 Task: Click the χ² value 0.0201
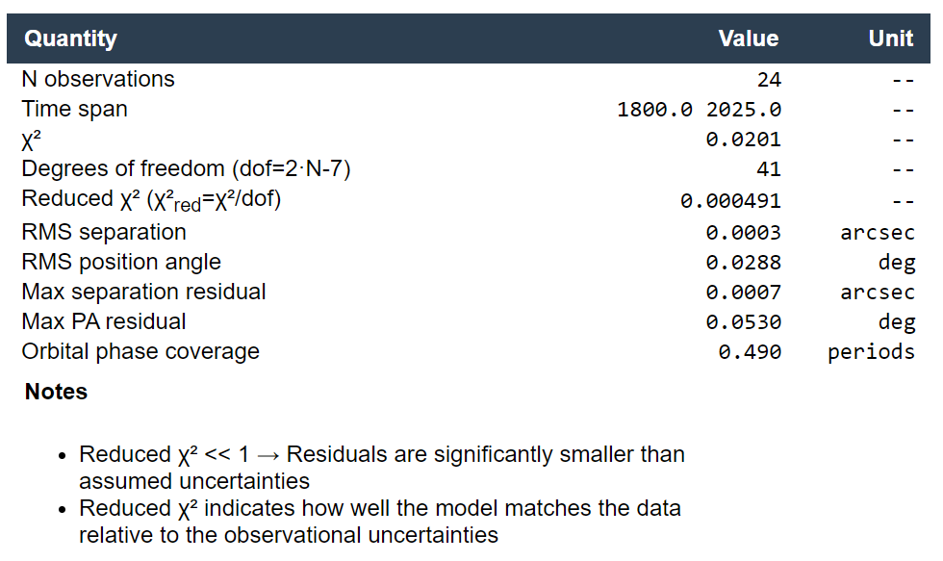[743, 140]
